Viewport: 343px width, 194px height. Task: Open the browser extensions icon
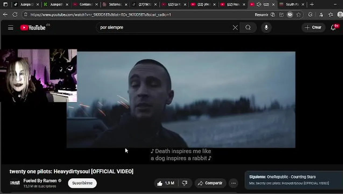click(x=310, y=15)
